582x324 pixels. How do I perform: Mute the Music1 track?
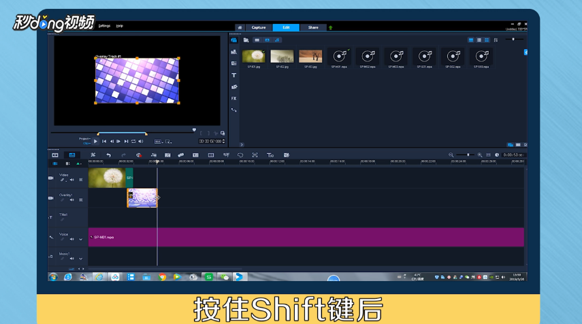[x=72, y=259]
